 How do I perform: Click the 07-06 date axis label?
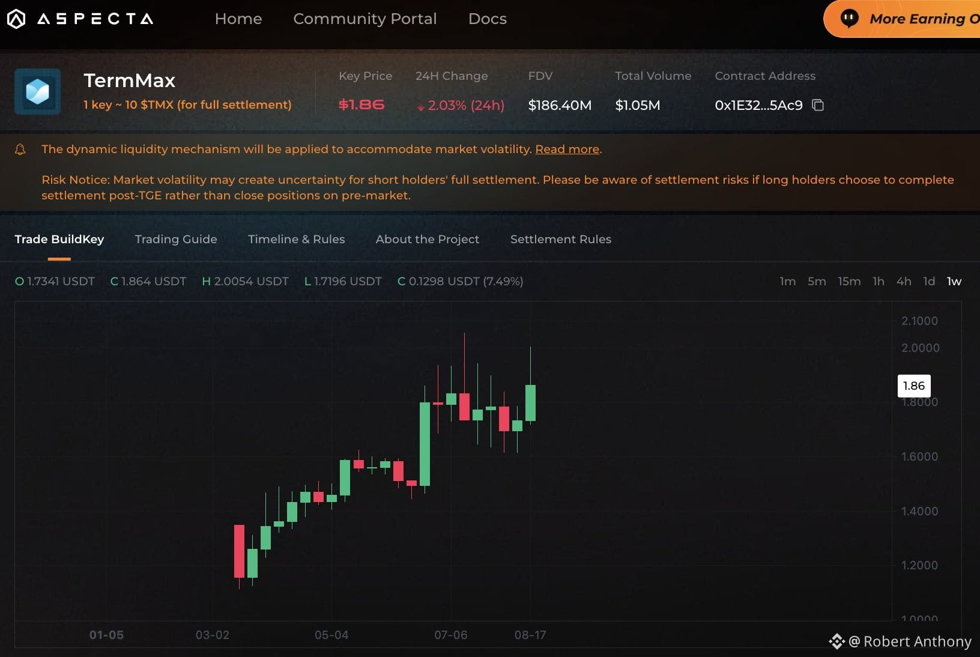click(x=451, y=635)
